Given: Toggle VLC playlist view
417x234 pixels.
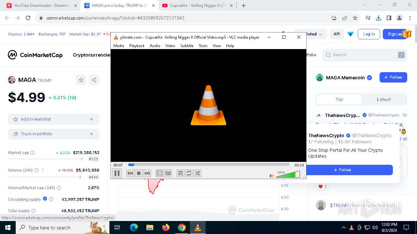Looking at the screenshot, I should 180,173.
